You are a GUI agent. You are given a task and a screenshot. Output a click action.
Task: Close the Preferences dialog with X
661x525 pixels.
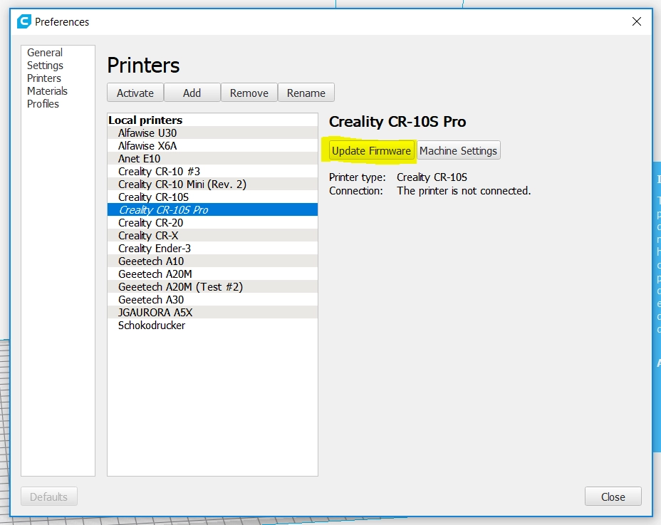click(x=637, y=21)
